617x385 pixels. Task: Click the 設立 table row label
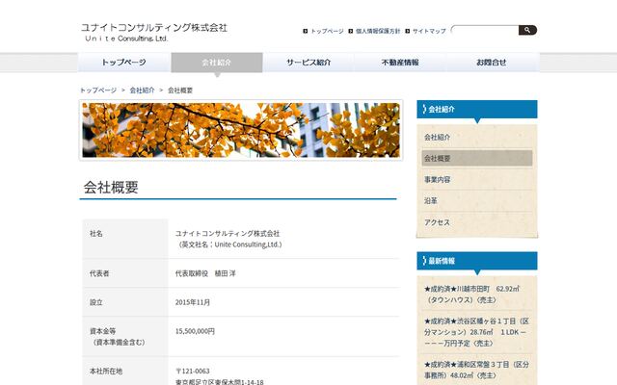coord(96,302)
